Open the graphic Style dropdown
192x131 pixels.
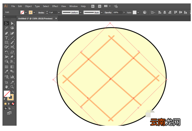click(138, 13)
